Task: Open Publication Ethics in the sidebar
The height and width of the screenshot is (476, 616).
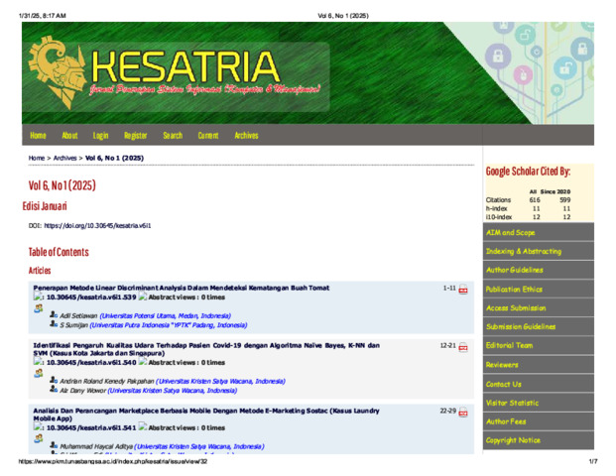Action: [514, 290]
